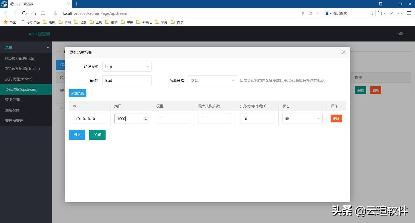Viewport: 415px width, 223px height.
Task: Focus the 最大失败次数 input field
Action: [x=215, y=119]
